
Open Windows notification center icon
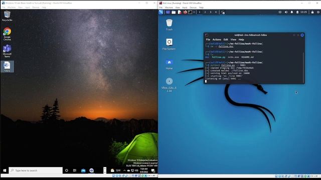pos(153,170)
